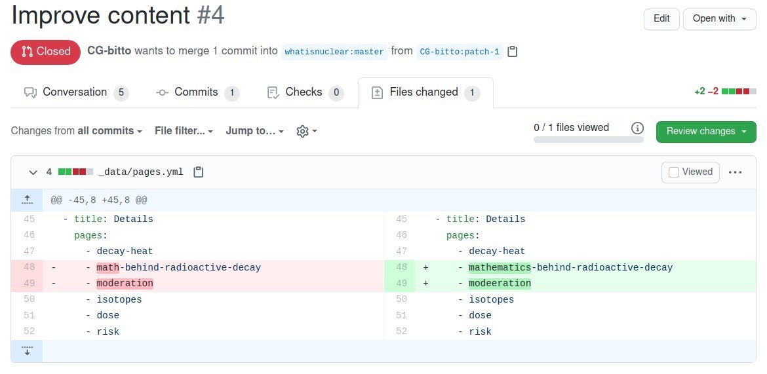Click file header diffstat blocks beside 4
The image size is (767, 374).
pyautogui.click(x=75, y=172)
